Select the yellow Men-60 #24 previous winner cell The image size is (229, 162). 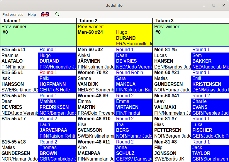(114, 35)
